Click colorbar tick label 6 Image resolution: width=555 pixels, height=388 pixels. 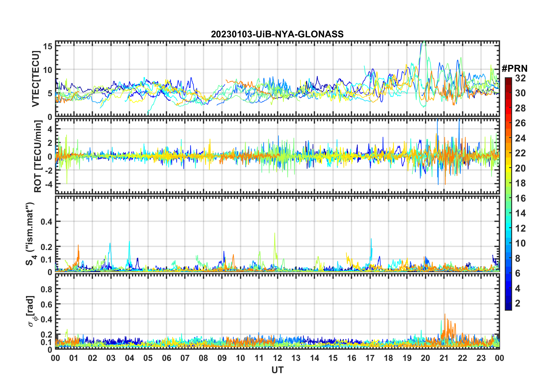(x=518, y=273)
